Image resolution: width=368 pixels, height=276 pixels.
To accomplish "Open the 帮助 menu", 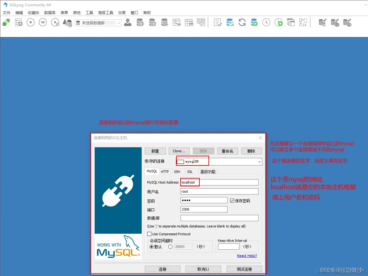I will click(147, 13).
